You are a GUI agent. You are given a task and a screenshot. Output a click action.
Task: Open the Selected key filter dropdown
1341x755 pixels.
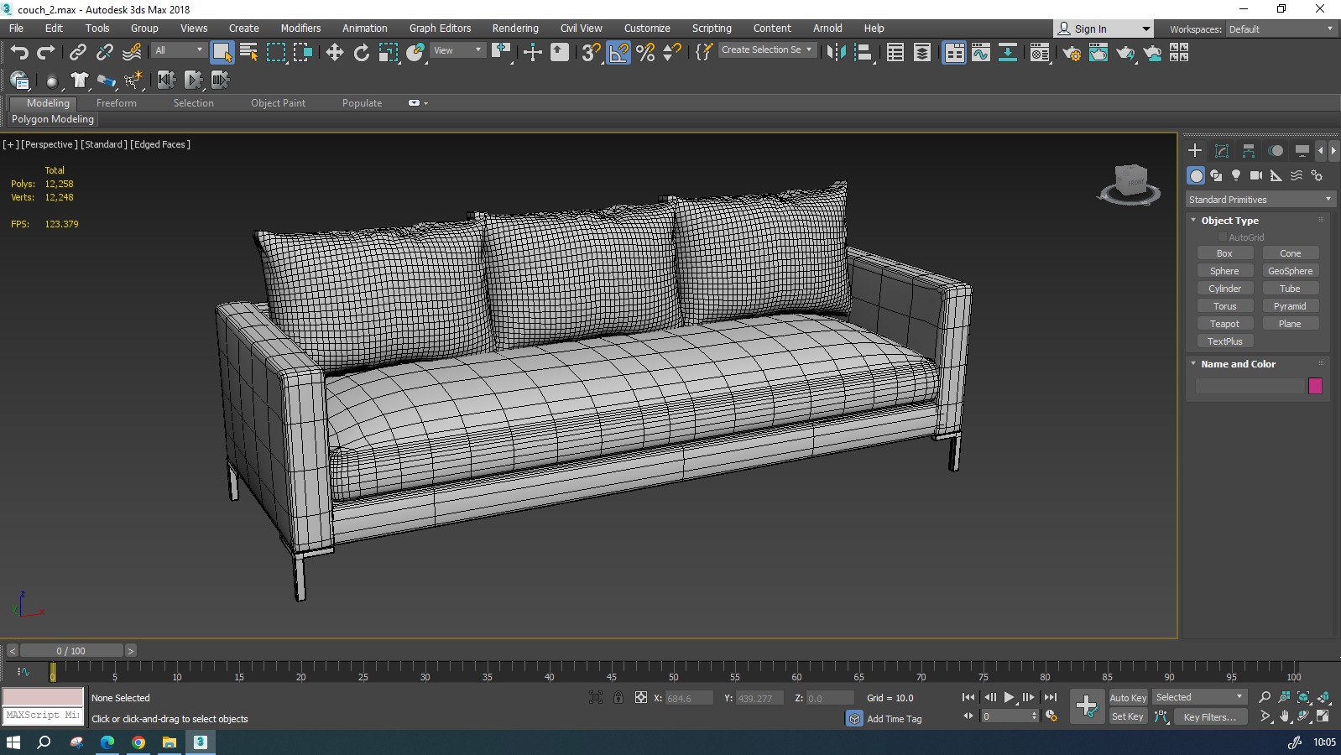click(x=1200, y=697)
